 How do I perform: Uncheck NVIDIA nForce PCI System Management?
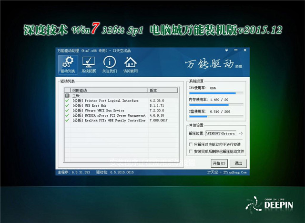click(x=67, y=115)
